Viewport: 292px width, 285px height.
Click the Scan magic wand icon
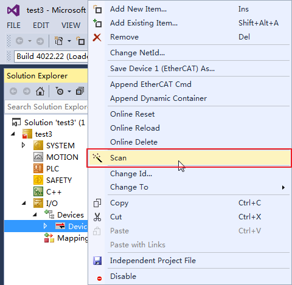pyautogui.click(x=97, y=158)
